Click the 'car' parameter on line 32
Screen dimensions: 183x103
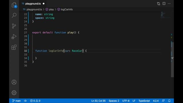67,51
